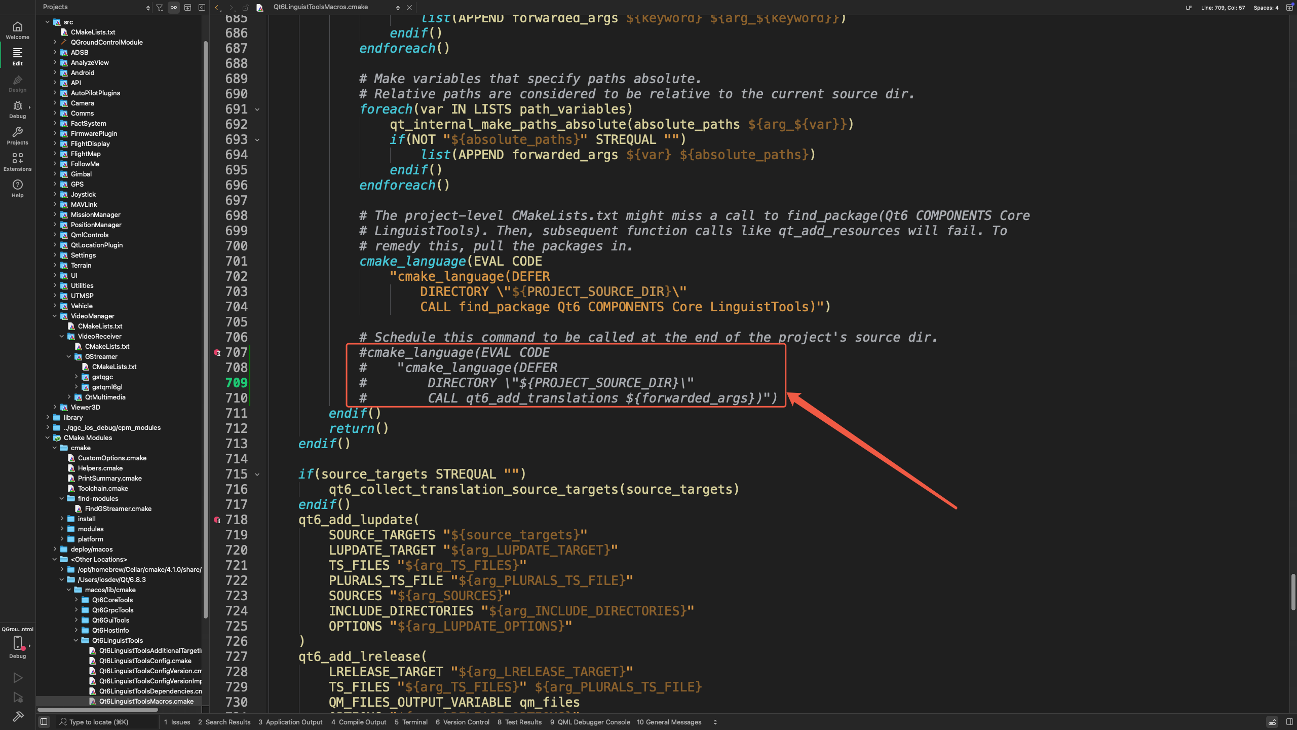Screen dimensions: 1297x730
Task: Click the Type to locate field
Action: 99,722
